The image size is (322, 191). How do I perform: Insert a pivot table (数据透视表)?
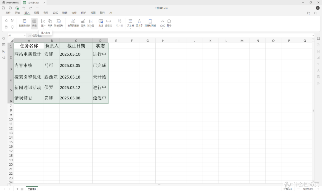[x=24, y=23]
